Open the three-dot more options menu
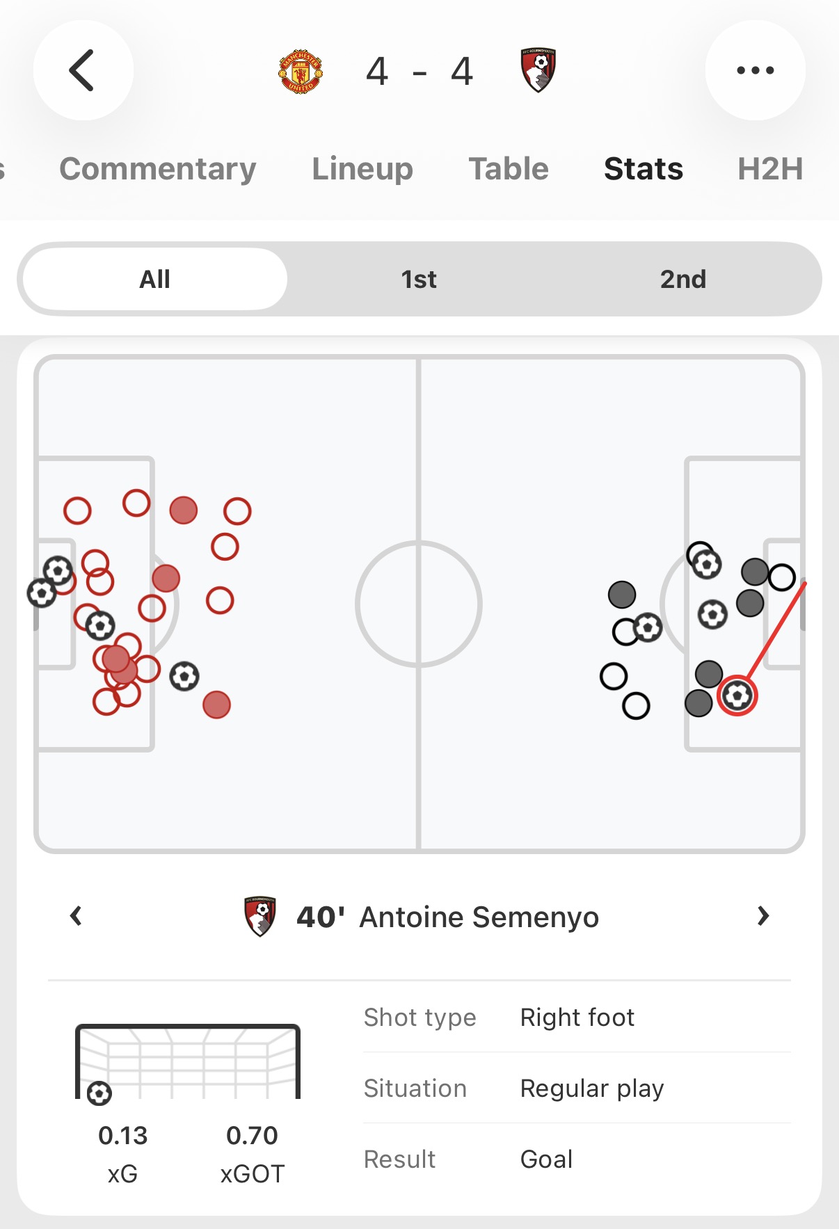839x1229 pixels. pos(755,70)
